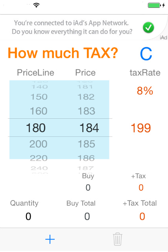Tap the Quantity value 0
Image resolution: width=168 pixels, height=252 pixels.
pyautogui.click(x=28, y=217)
